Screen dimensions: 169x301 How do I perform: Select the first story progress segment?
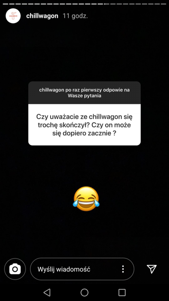pyautogui.click(x=5, y=4)
